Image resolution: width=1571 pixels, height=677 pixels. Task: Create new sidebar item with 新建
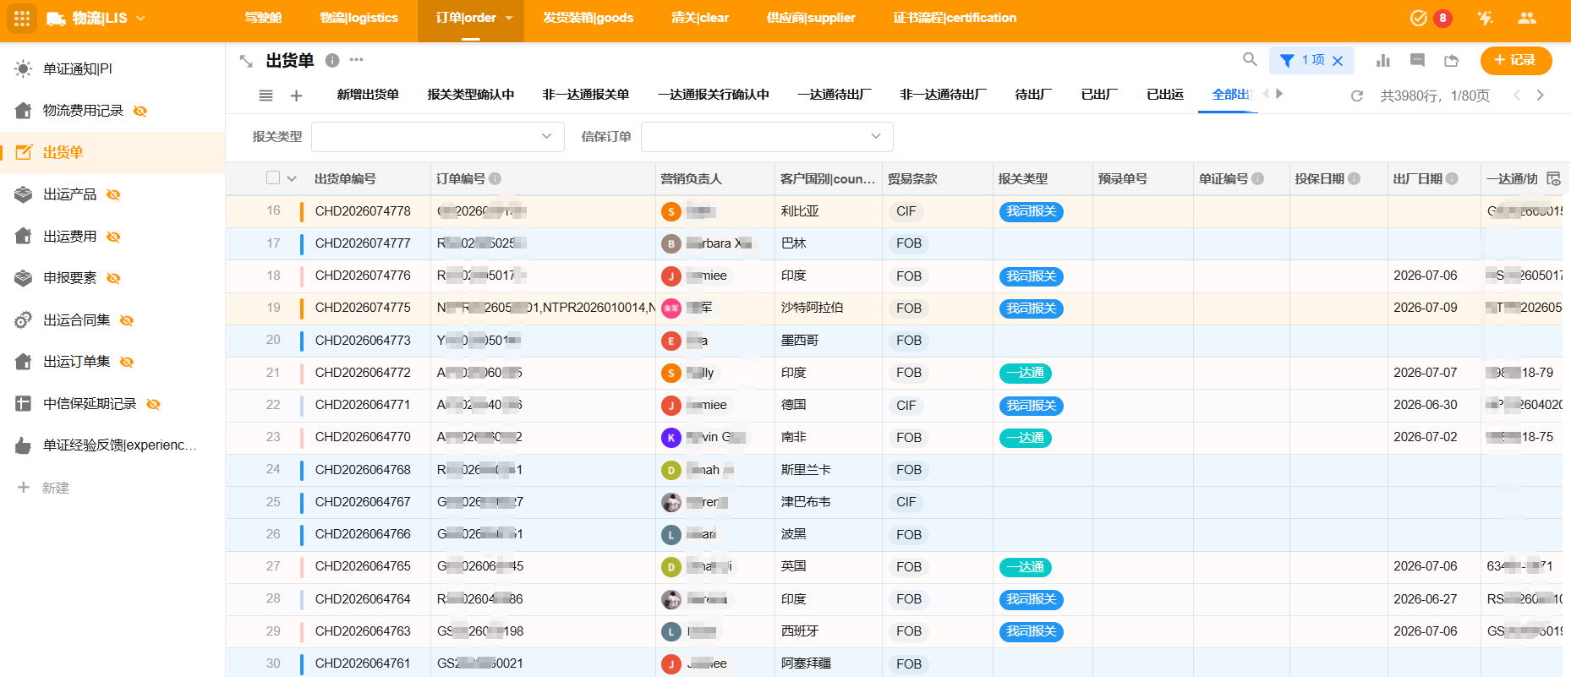pos(43,488)
